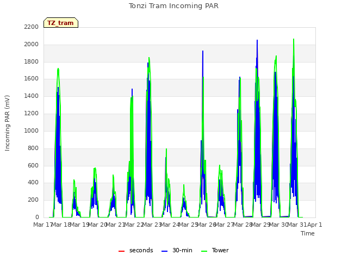Click the Apr 1 x-axis date label

point(315,225)
